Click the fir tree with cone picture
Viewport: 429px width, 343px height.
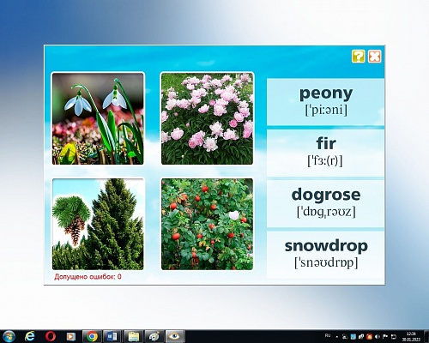coord(98,224)
